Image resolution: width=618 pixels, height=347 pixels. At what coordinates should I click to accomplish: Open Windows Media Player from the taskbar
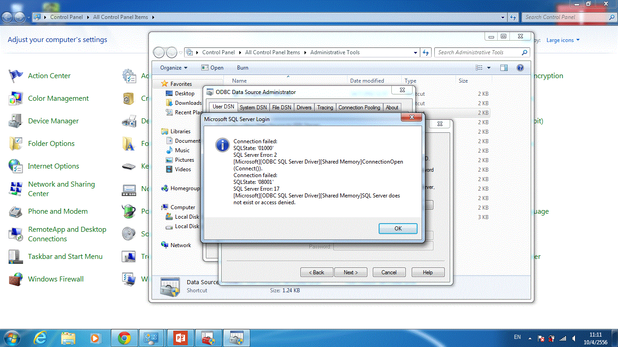pyautogui.click(x=95, y=338)
